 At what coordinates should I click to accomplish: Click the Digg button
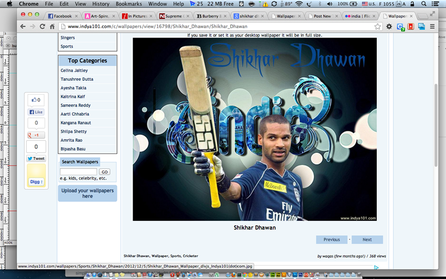(36, 182)
